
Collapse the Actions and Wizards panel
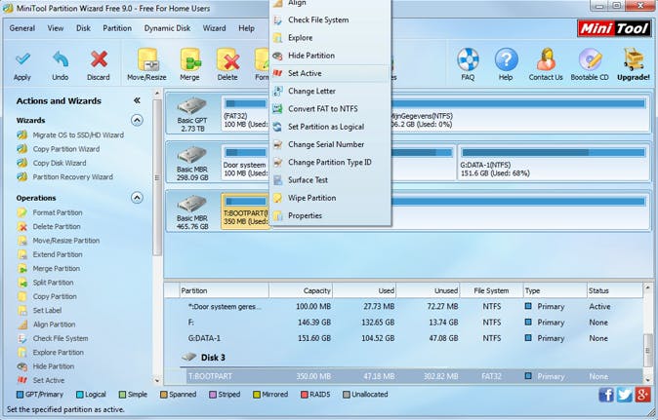137,100
